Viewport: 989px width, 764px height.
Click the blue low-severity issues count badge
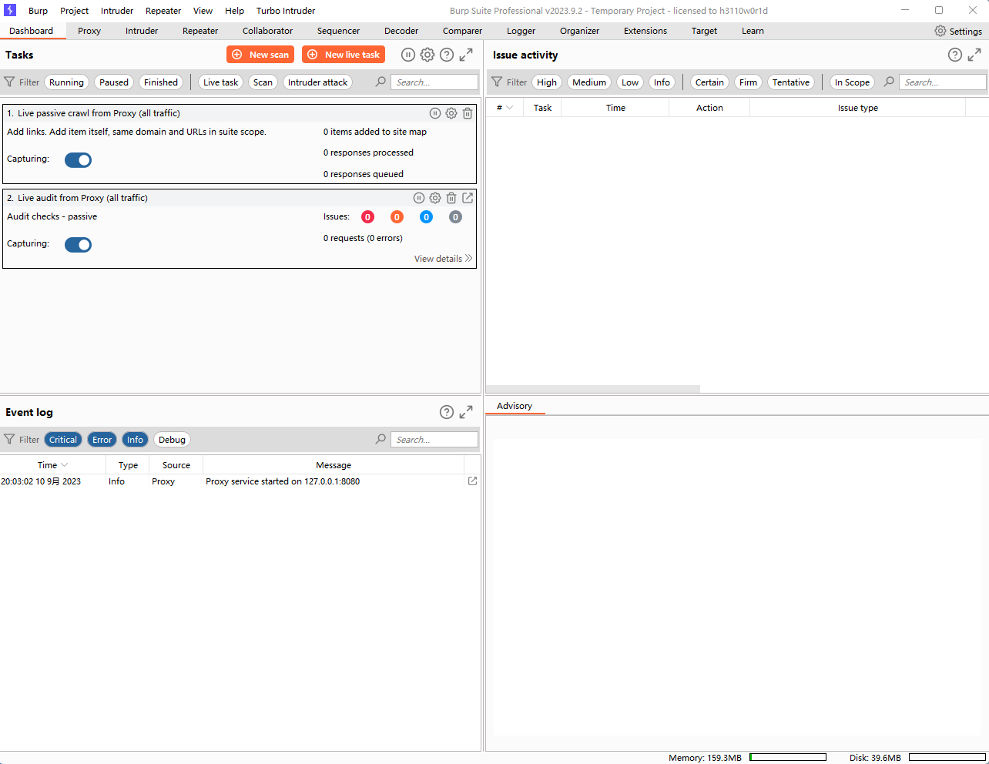426,217
